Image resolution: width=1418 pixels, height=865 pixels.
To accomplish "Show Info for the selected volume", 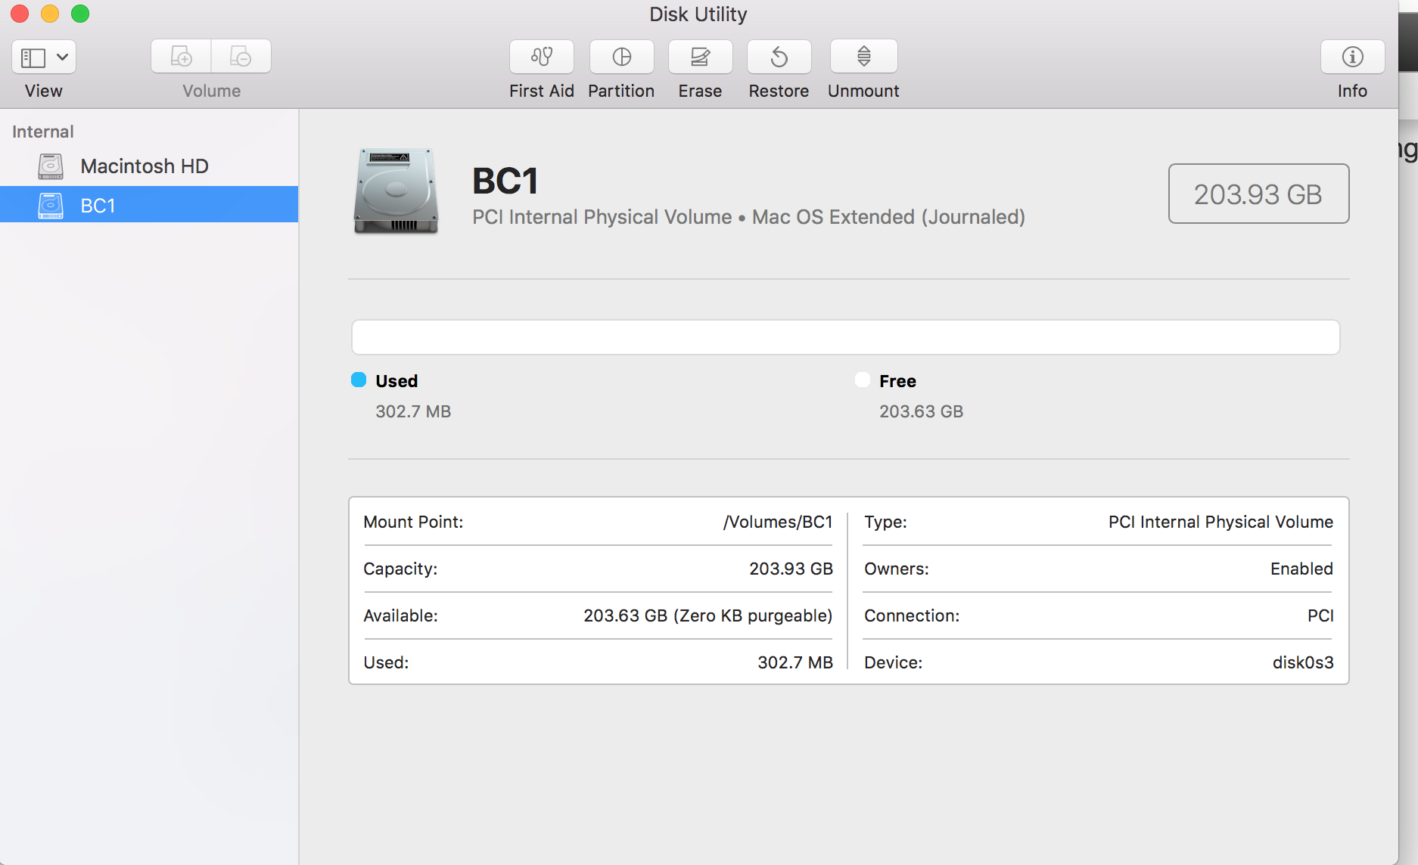I will point(1352,57).
